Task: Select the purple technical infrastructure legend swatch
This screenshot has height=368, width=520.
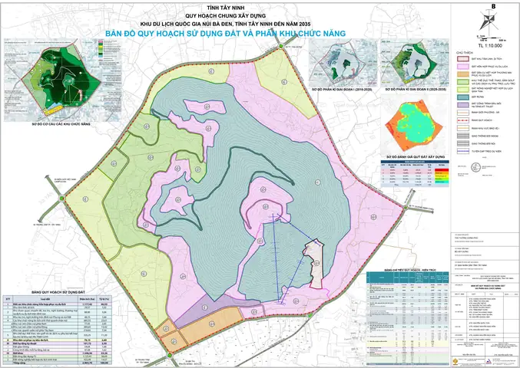Action: [x=462, y=104]
